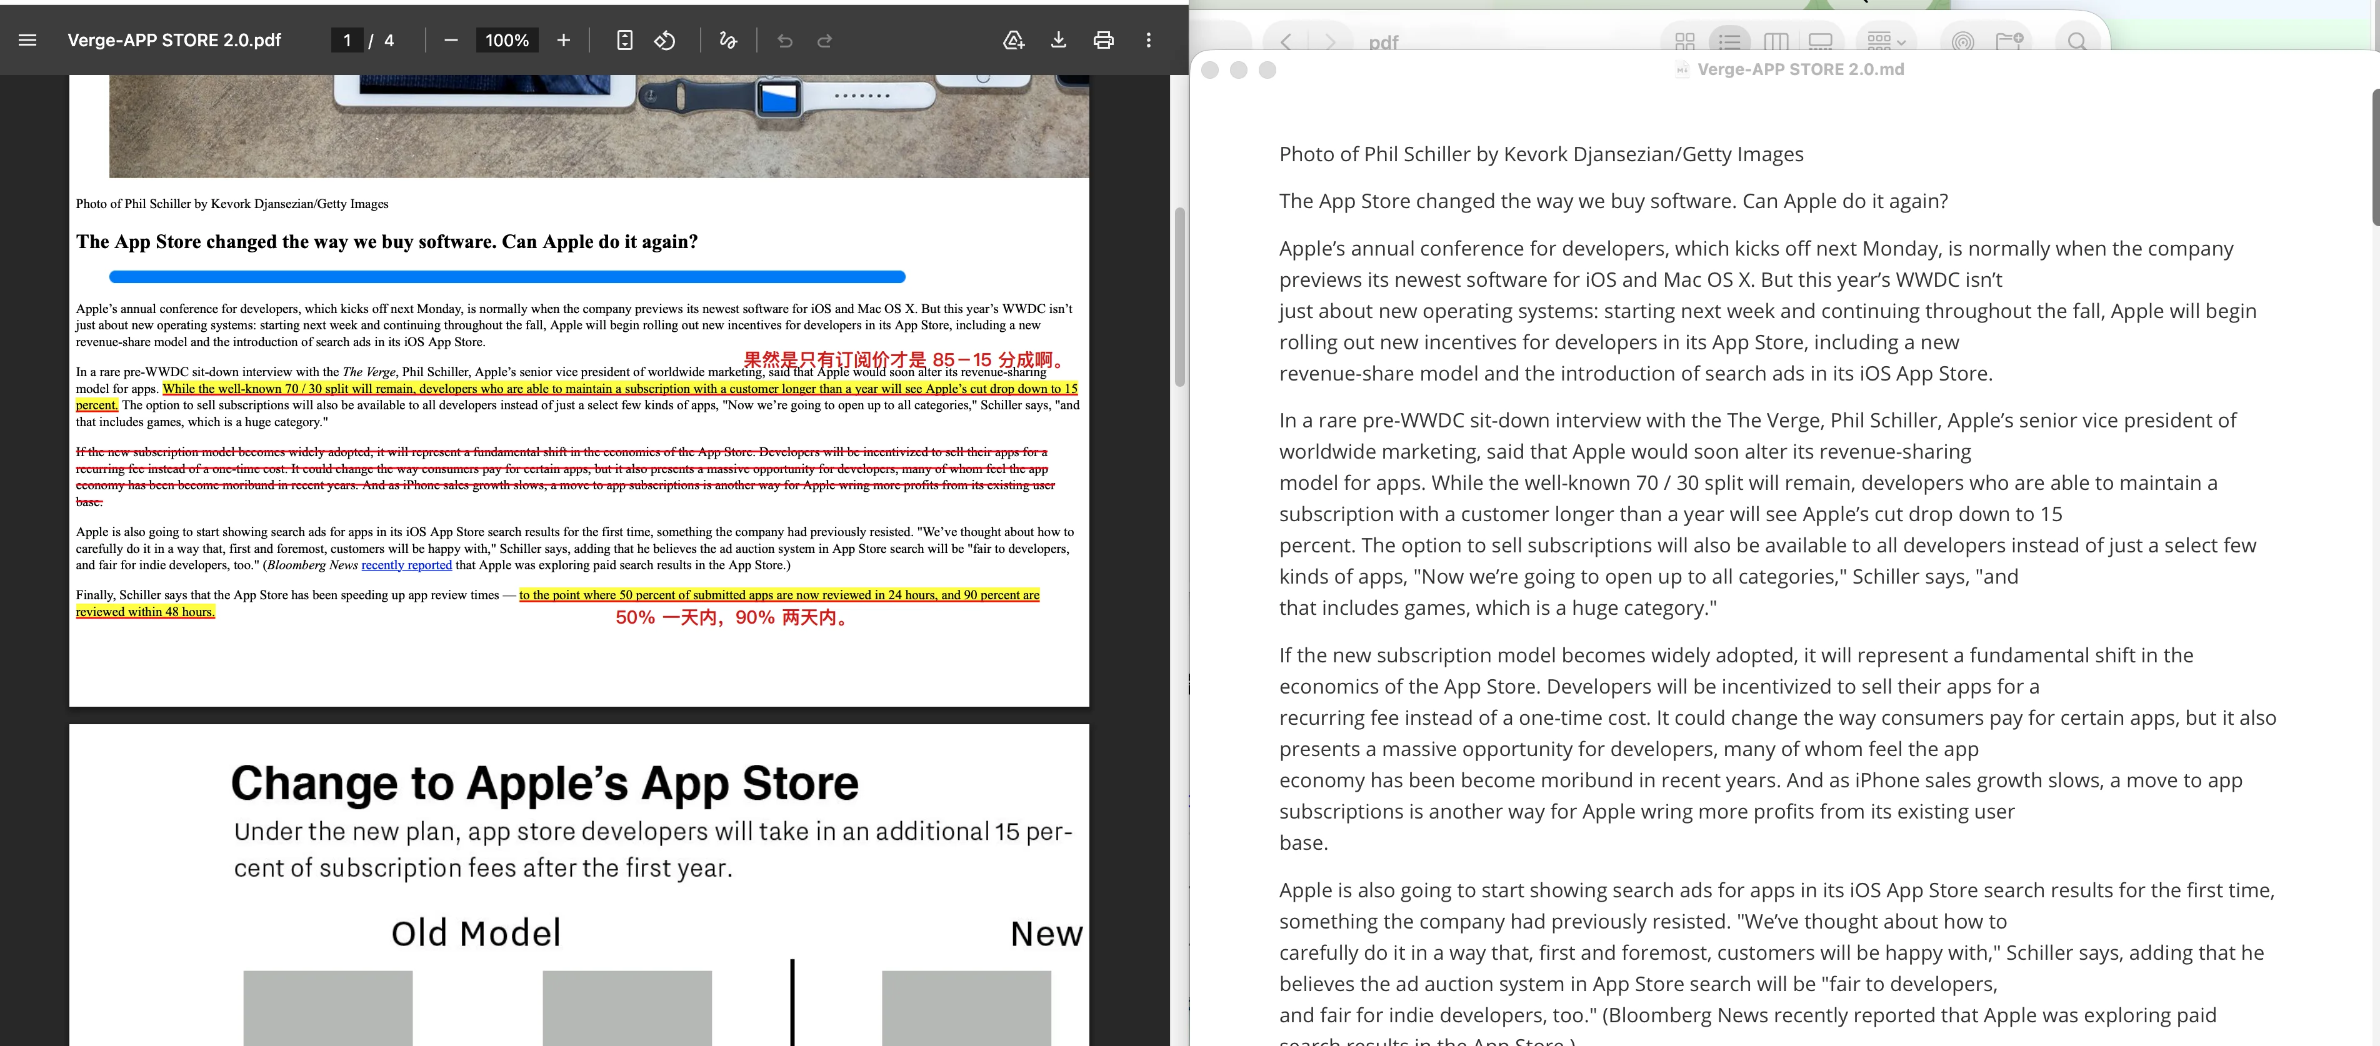Click markdown paragraph starting 'If the new subscription model'
This screenshot has height=1046, width=2380.
[1777, 749]
